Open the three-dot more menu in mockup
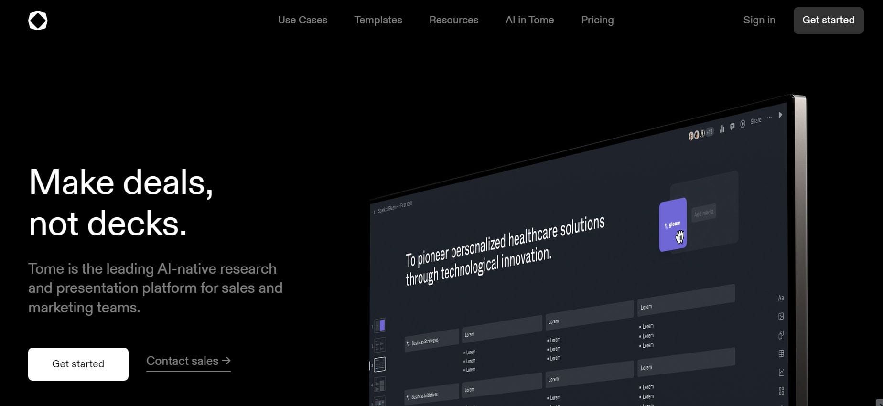The image size is (883, 406). point(769,118)
